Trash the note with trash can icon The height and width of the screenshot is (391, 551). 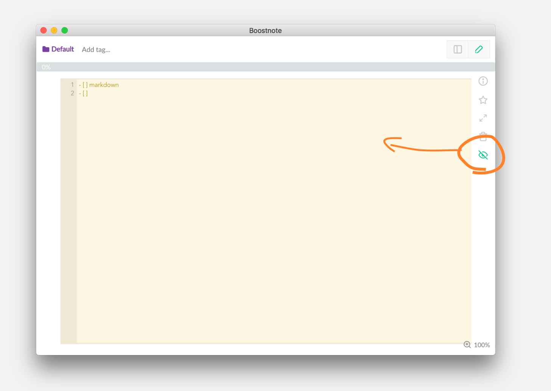483,136
